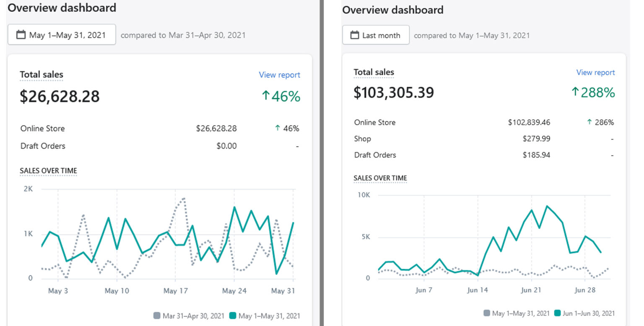Screen dimensions: 644x326
Task: Click compared to May 1–May 31, 2021 text
Action: coord(472,36)
